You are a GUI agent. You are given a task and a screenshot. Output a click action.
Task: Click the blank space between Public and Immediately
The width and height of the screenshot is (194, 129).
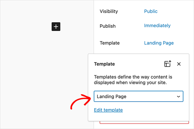[x=155, y=18]
